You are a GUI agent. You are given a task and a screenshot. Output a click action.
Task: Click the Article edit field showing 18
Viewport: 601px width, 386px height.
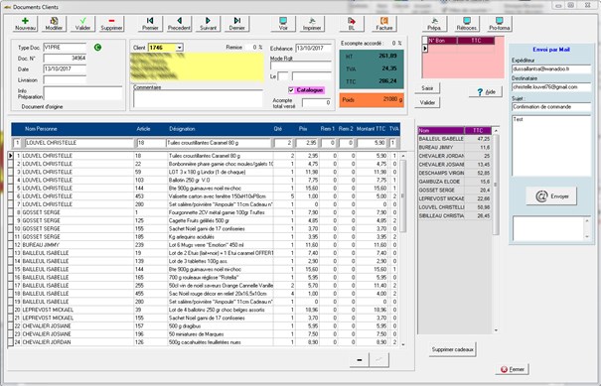tap(150, 143)
